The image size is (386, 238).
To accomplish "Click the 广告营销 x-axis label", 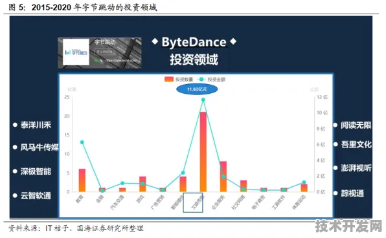I will [157, 202].
